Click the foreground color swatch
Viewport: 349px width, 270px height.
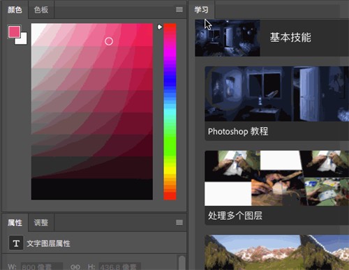coord(14,31)
